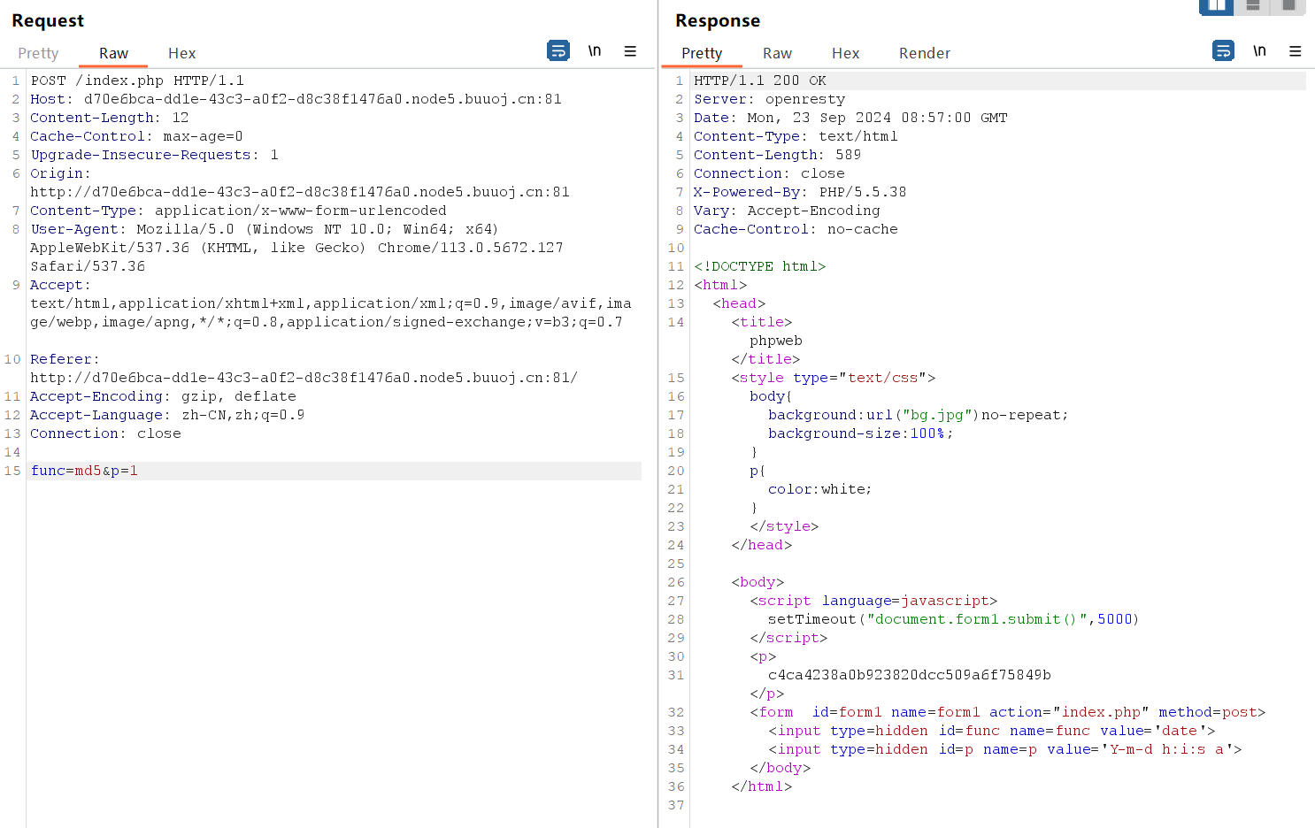
Task: Switch Response view to Pretty tab
Action: click(702, 53)
